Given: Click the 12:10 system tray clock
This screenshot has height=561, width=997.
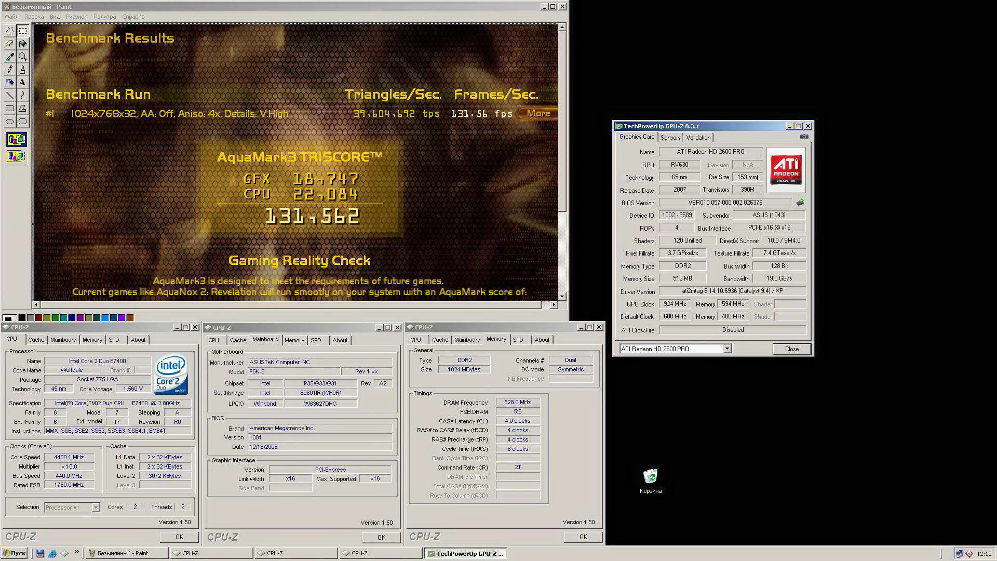Looking at the screenshot, I should (x=984, y=554).
